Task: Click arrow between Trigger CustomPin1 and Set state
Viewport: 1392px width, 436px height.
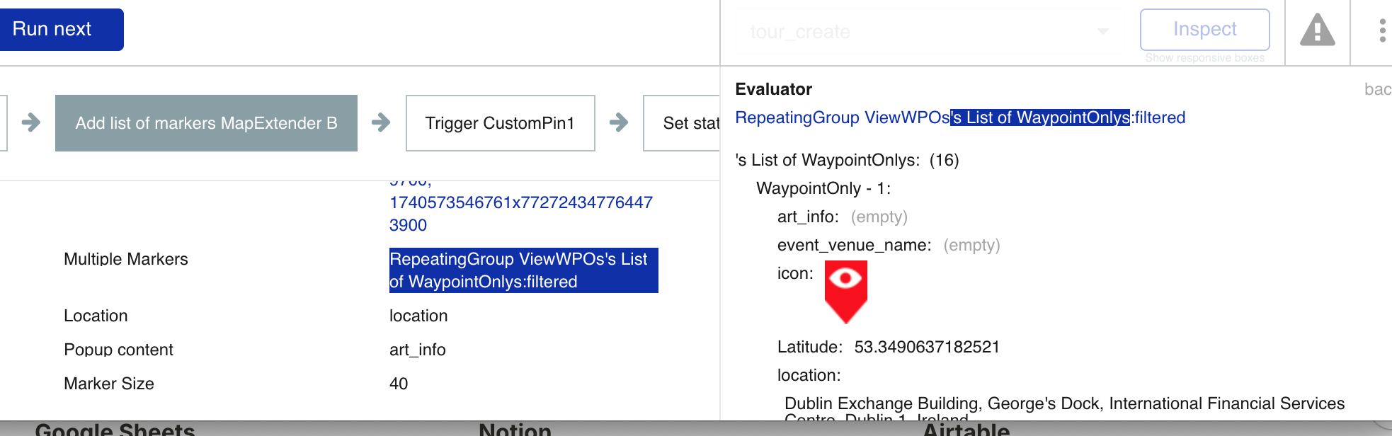Action: (x=619, y=122)
